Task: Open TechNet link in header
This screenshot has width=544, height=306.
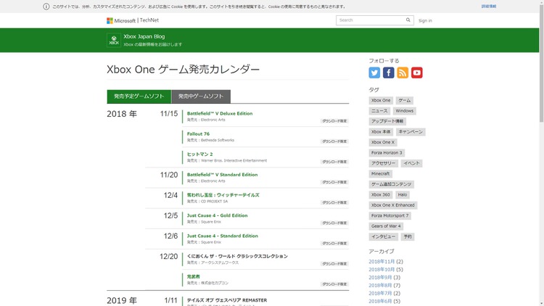Action: coord(149,20)
